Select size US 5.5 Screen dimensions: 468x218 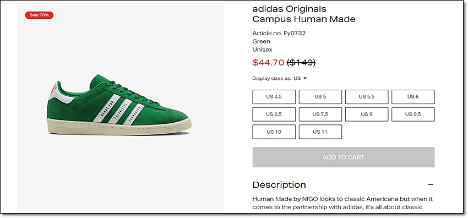pyautogui.click(x=367, y=97)
